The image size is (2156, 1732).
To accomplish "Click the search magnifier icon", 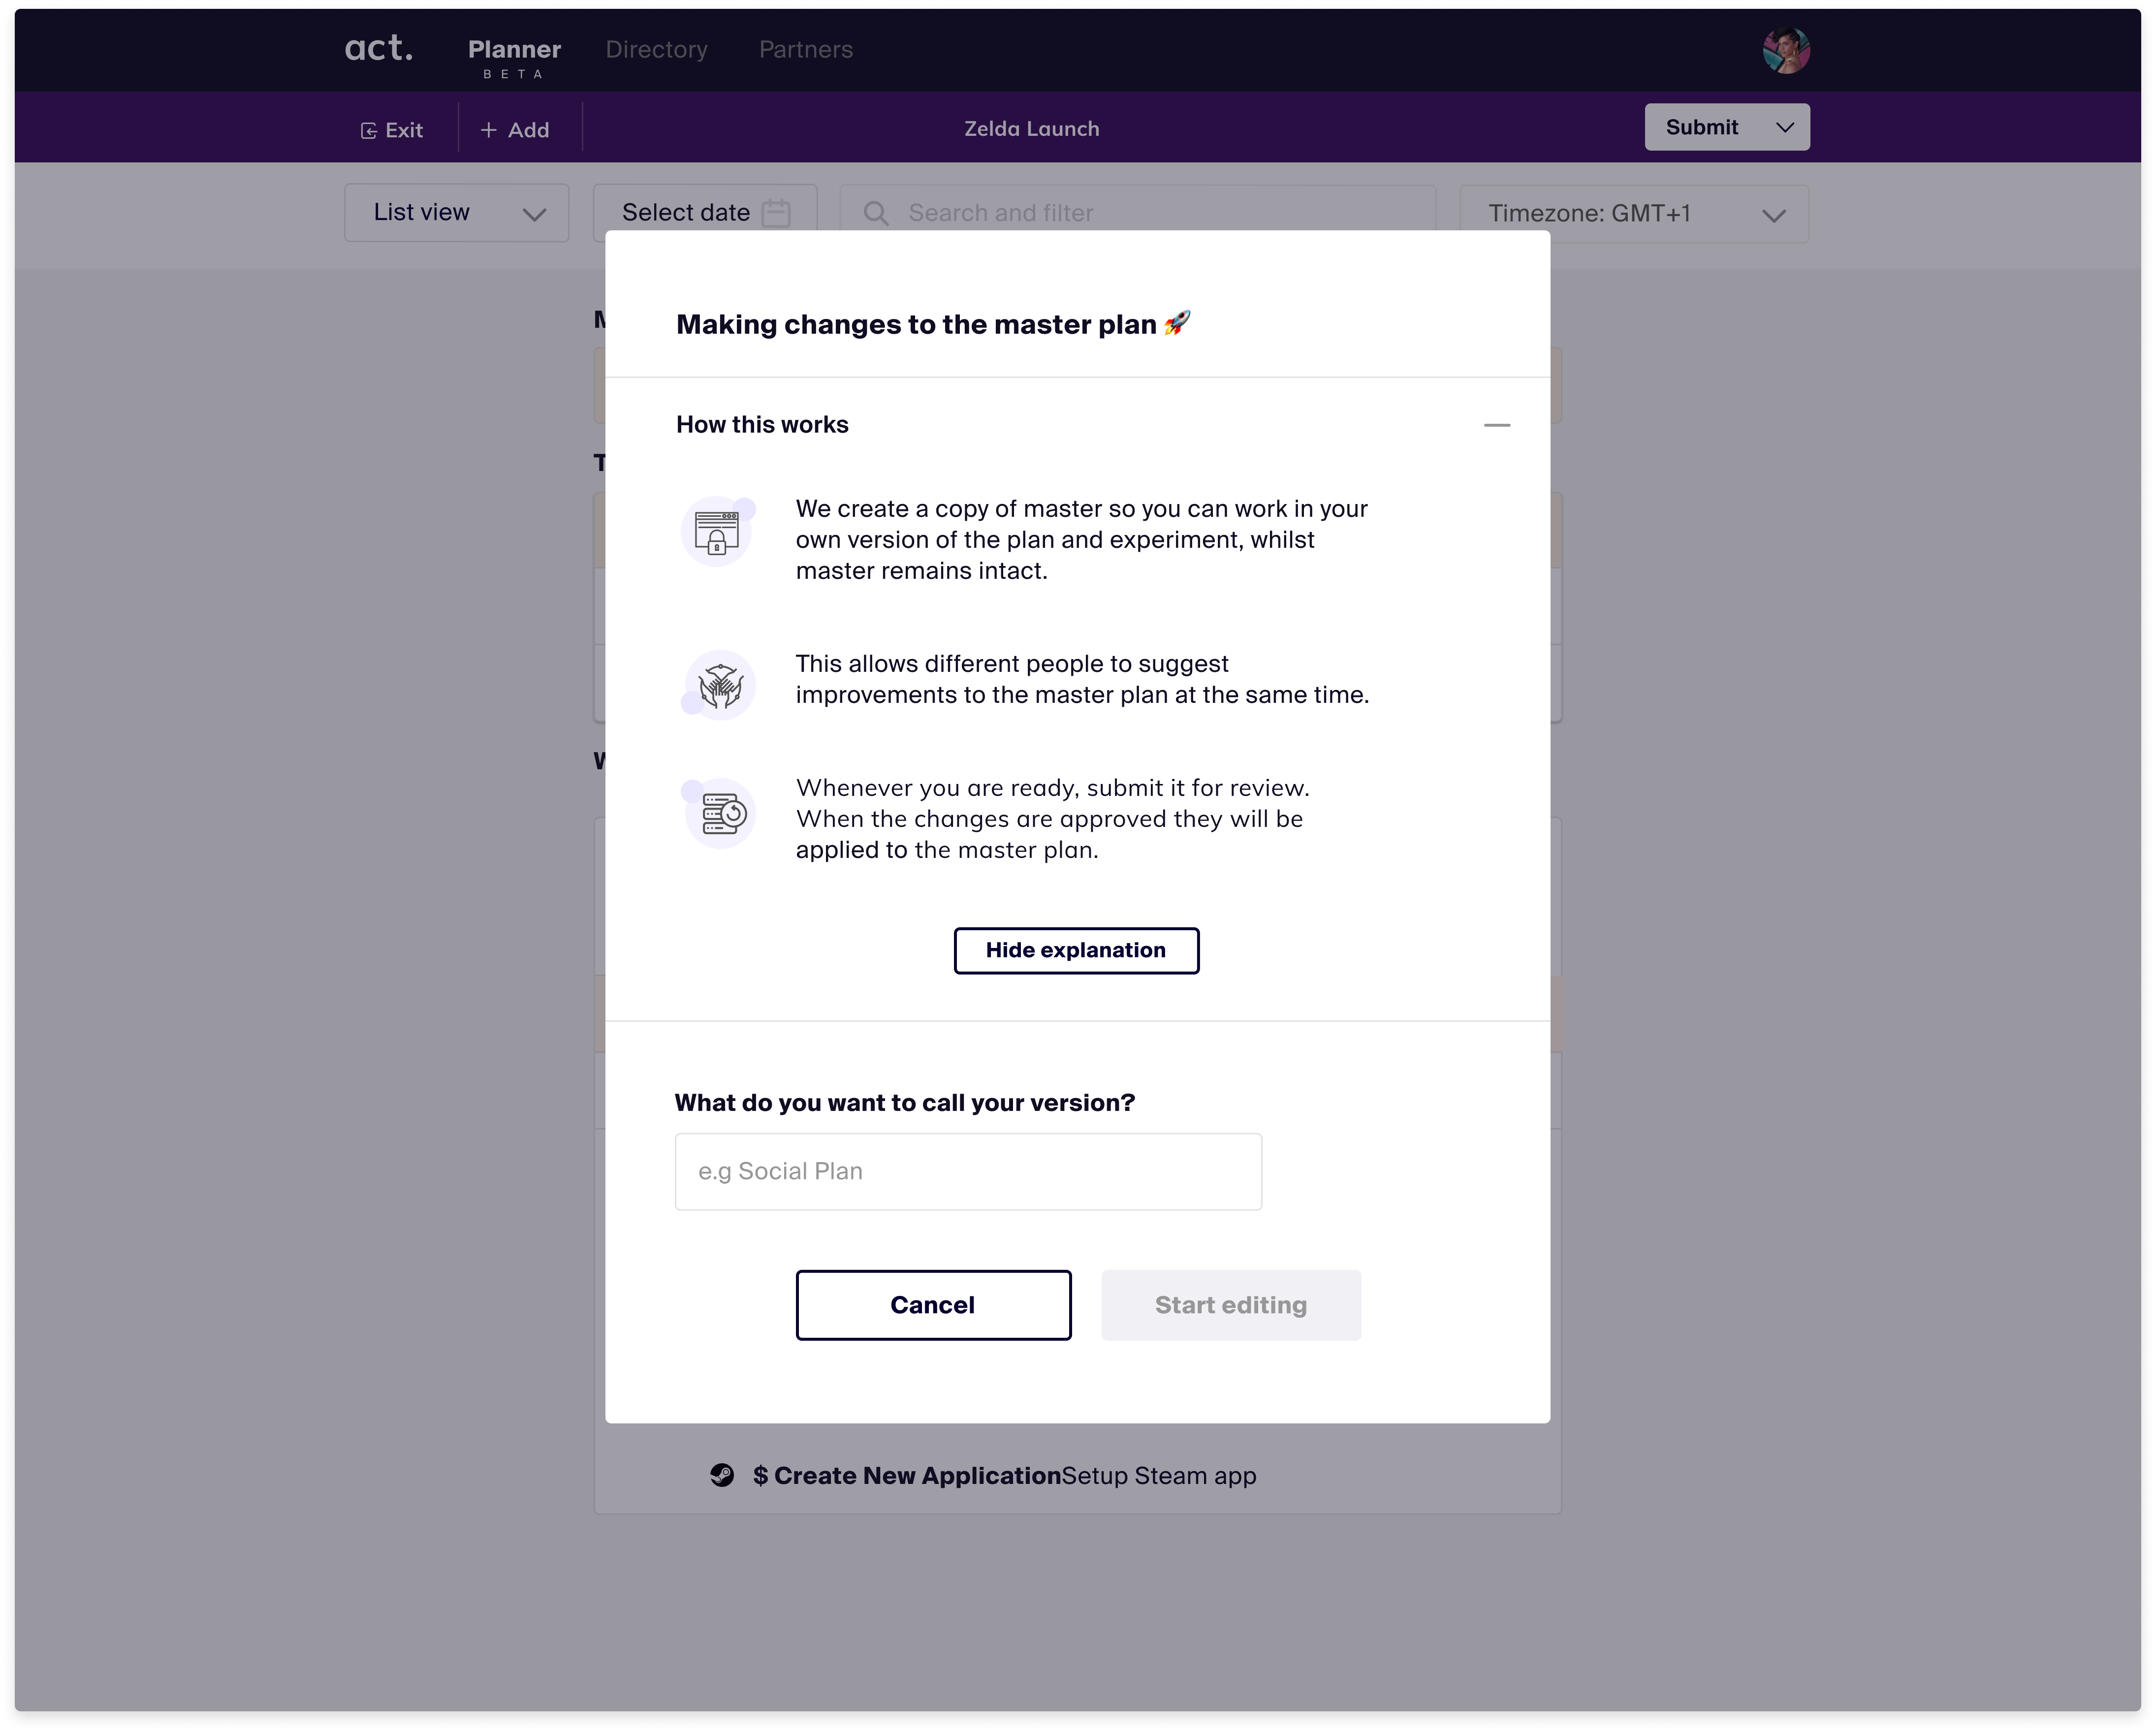I will tap(876, 213).
